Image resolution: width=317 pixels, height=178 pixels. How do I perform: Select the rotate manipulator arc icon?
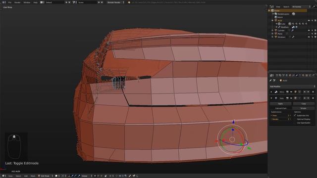[76, 176]
